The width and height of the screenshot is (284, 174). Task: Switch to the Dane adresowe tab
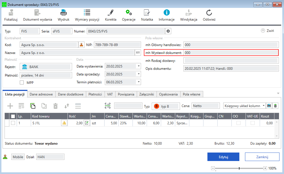pyautogui.click(x=41, y=94)
